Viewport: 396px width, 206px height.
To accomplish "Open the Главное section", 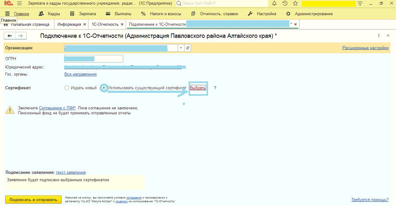I will point(21,14).
